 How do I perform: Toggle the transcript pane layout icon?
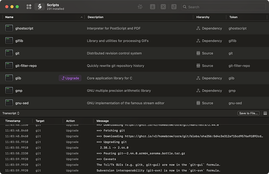(x=265, y=113)
